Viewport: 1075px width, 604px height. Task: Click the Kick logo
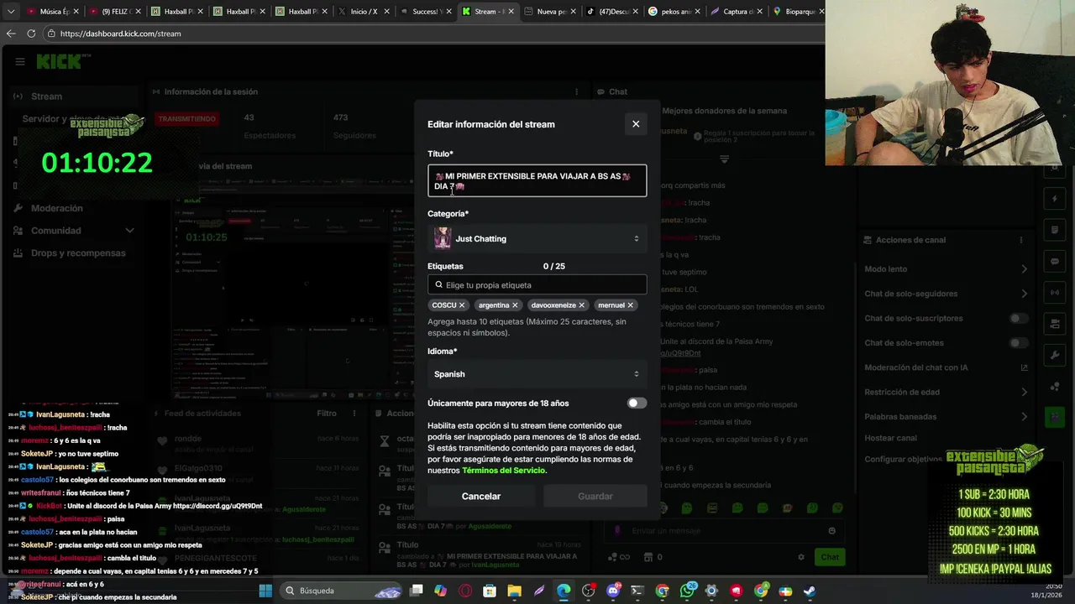(x=60, y=61)
